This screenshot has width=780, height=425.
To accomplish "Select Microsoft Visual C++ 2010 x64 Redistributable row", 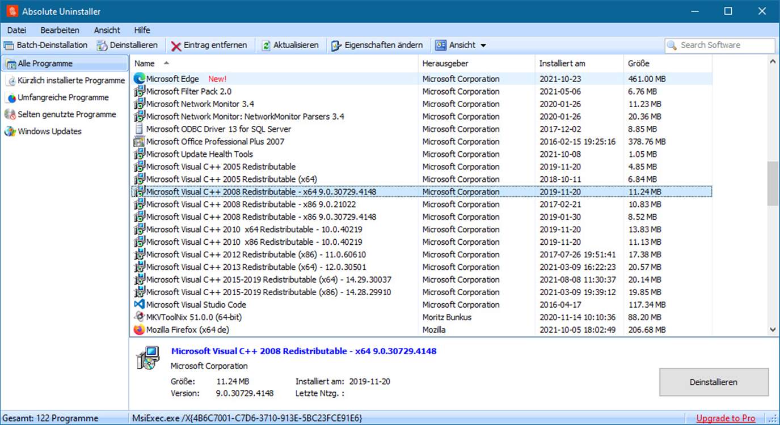I will click(421, 229).
